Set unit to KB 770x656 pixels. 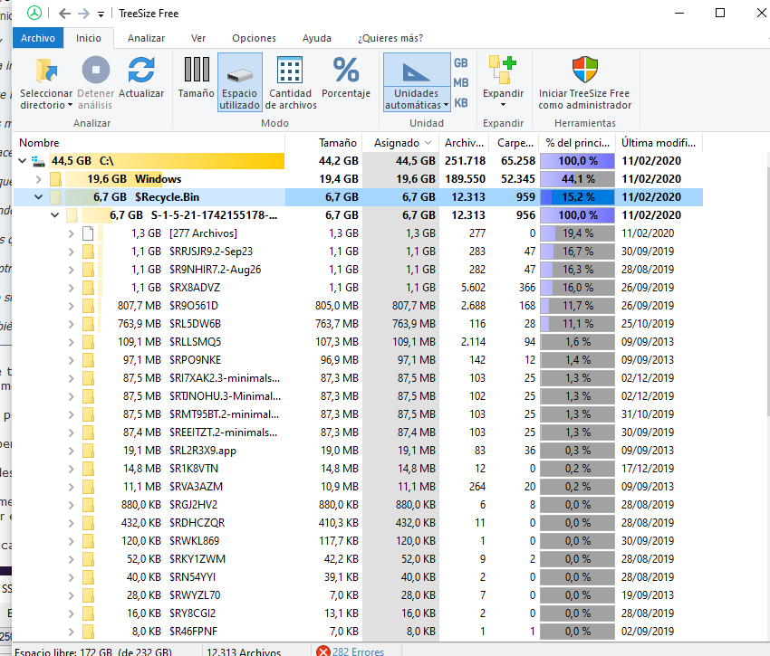460,102
